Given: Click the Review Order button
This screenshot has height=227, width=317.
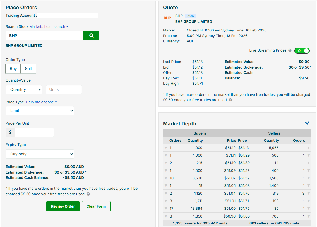Looking at the screenshot, I should click(63, 206).
